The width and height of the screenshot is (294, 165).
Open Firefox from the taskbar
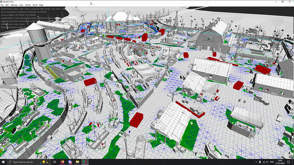[62, 162]
